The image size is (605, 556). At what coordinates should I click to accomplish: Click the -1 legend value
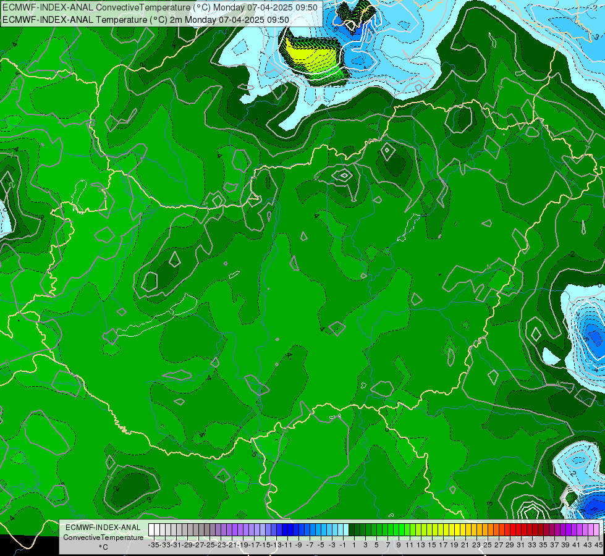[342, 545]
